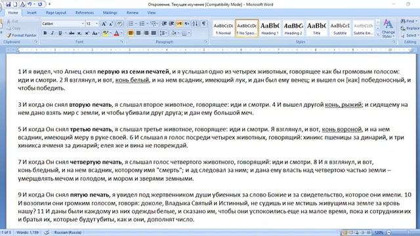Open the Mailings tab
420x236 pixels.
[x=110, y=12]
